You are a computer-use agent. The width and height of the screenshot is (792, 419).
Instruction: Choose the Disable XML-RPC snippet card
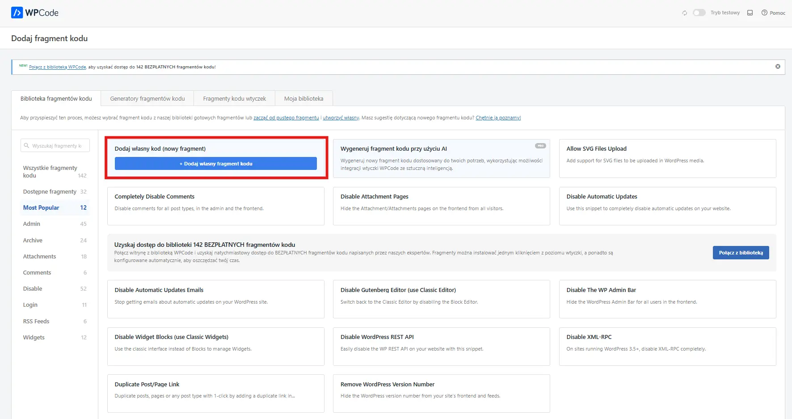(x=667, y=347)
